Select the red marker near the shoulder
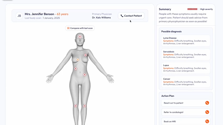 85,55
